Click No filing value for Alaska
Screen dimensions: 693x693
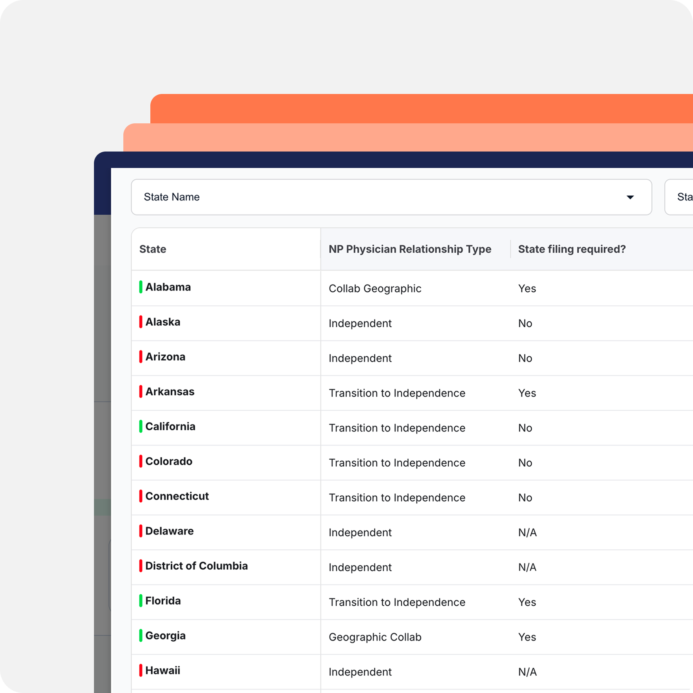pyautogui.click(x=525, y=323)
